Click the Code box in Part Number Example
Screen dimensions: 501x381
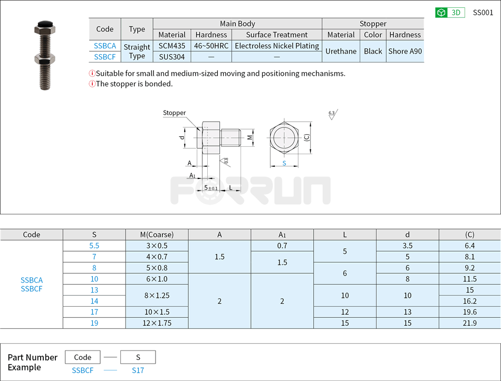pyautogui.click(x=82, y=357)
